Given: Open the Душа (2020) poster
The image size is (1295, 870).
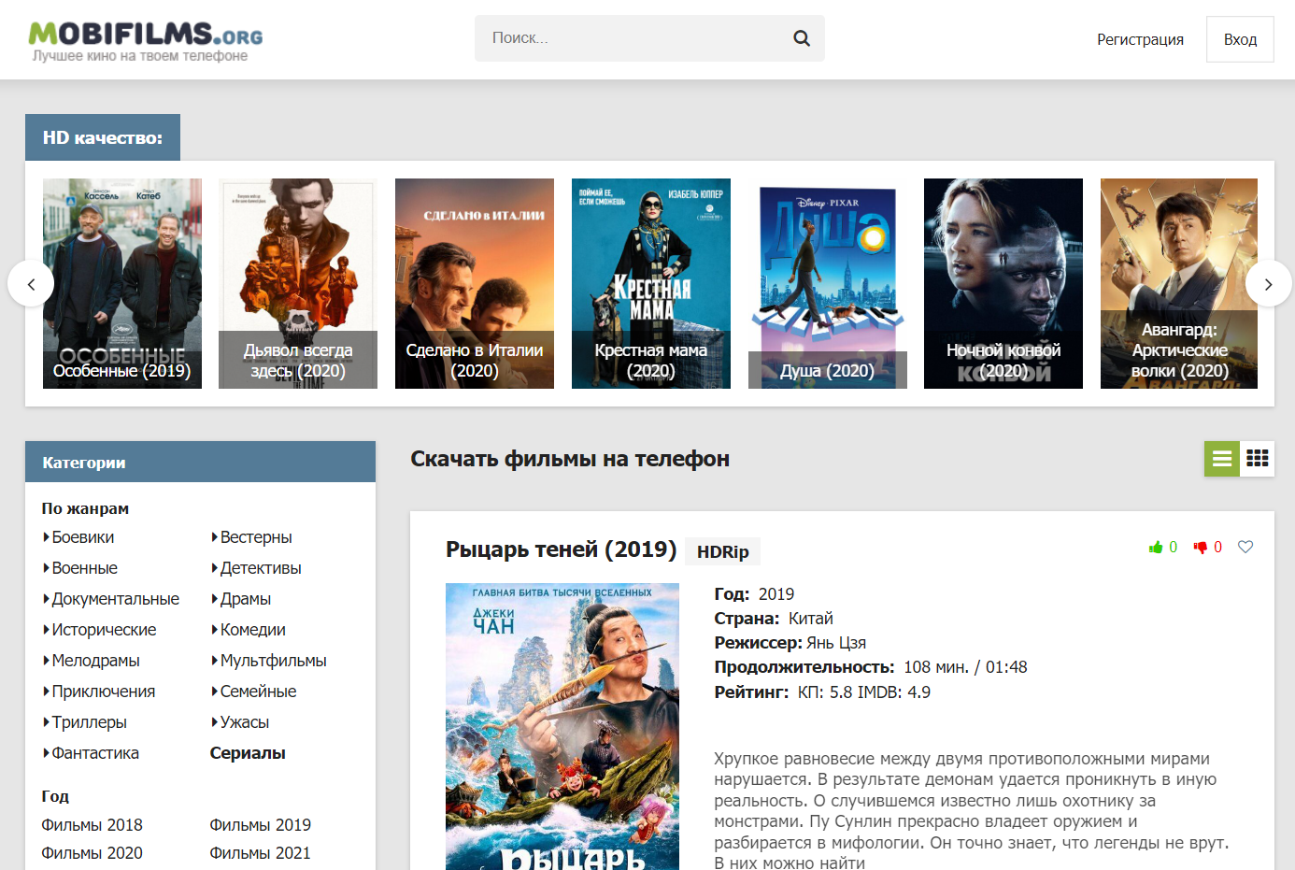Looking at the screenshot, I should click(x=828, y=283).
